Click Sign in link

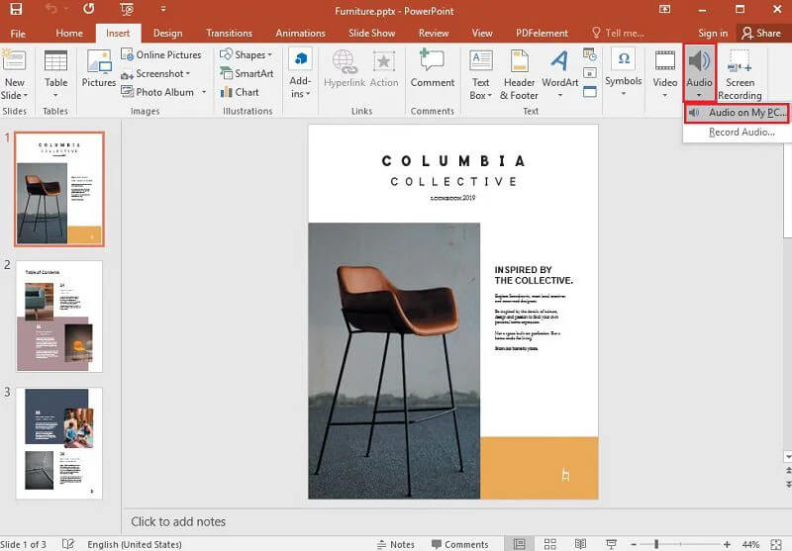tap(713, 34)
